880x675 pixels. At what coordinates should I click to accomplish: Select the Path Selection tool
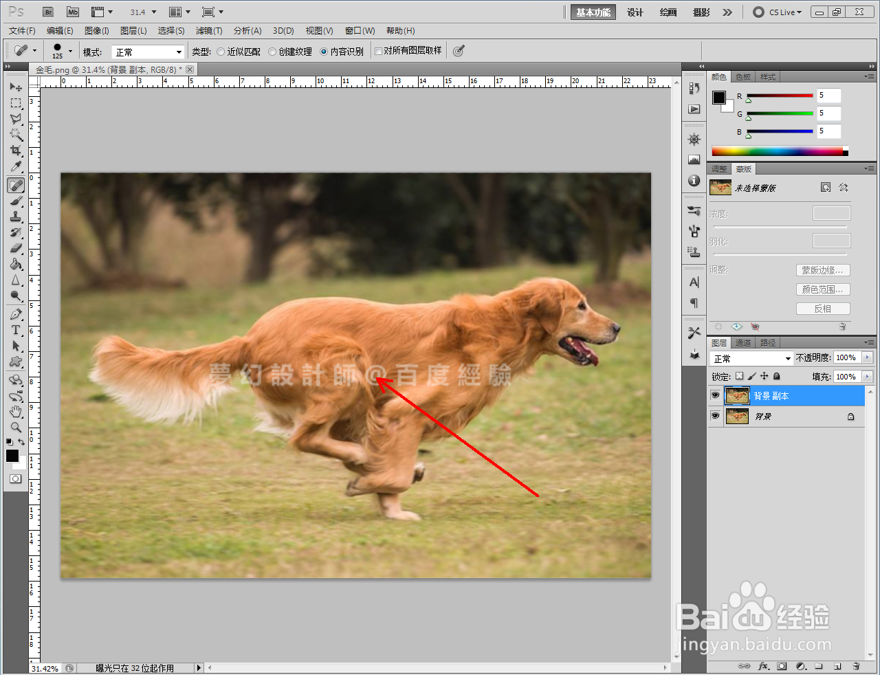tap(16, 346)
